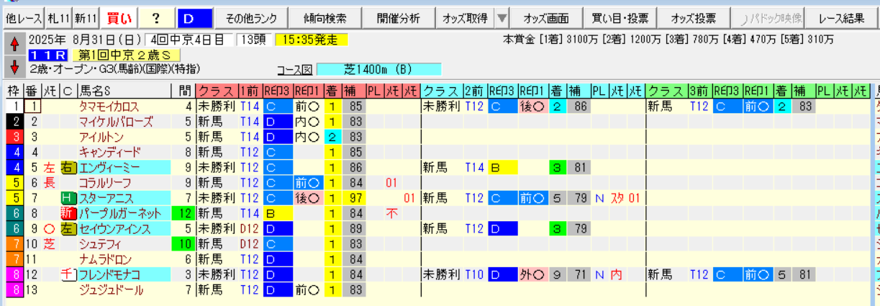Click the green H badge beside スターアニス

pos(68,198)
